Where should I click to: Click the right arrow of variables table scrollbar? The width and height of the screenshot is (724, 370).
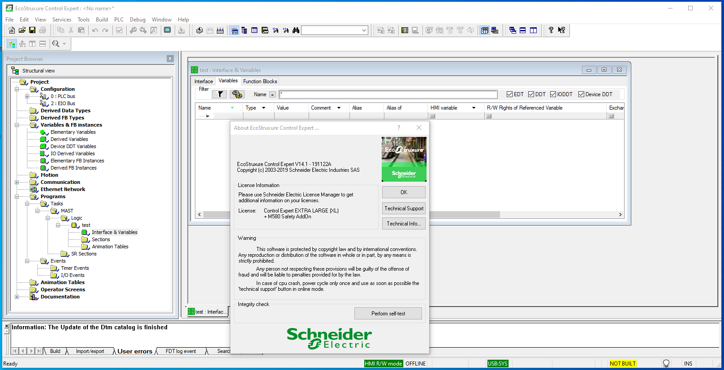[621, 214]
